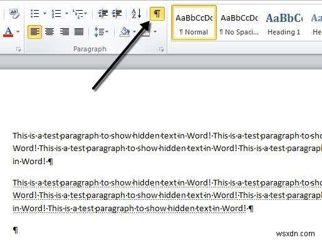Click the Clear Formatting icon
Image resolution: width=322 pixels, height=240 pixels.
pos(14,14)
